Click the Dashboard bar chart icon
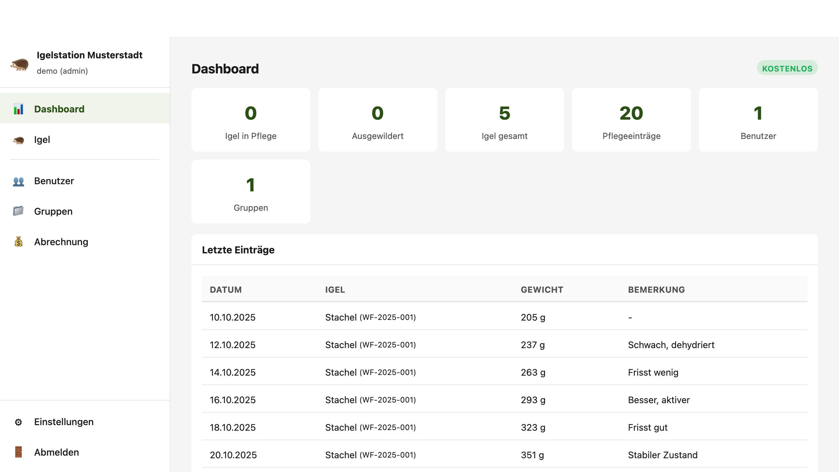 [18, 109]
